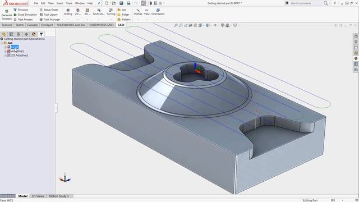Open the Insert menu
The height and width of the screenshot is (202, 359).
coord(60,3)
